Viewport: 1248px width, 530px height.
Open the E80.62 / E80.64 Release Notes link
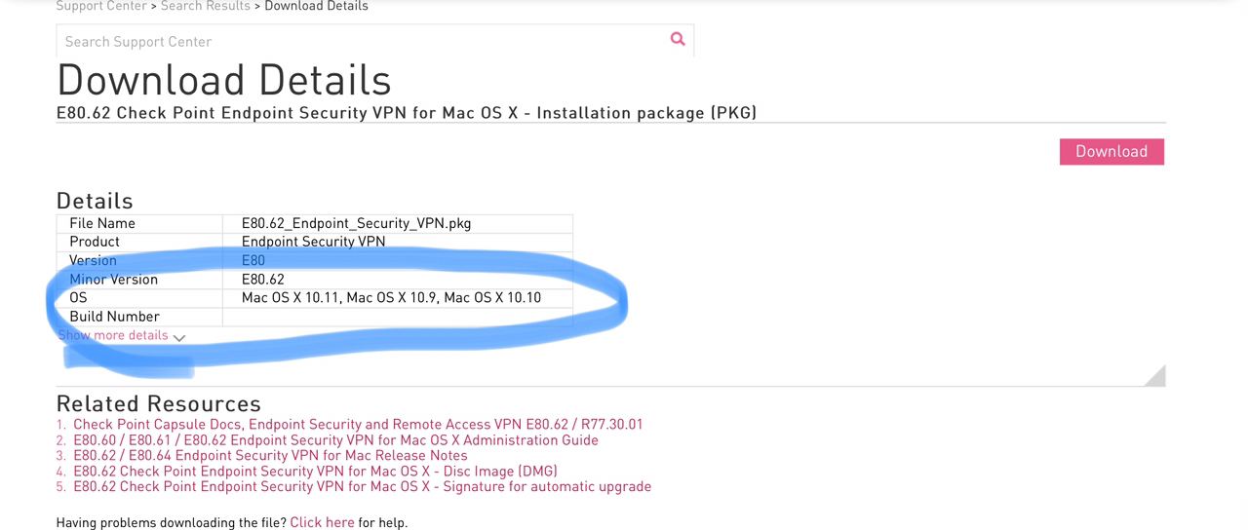coord(270,456)
